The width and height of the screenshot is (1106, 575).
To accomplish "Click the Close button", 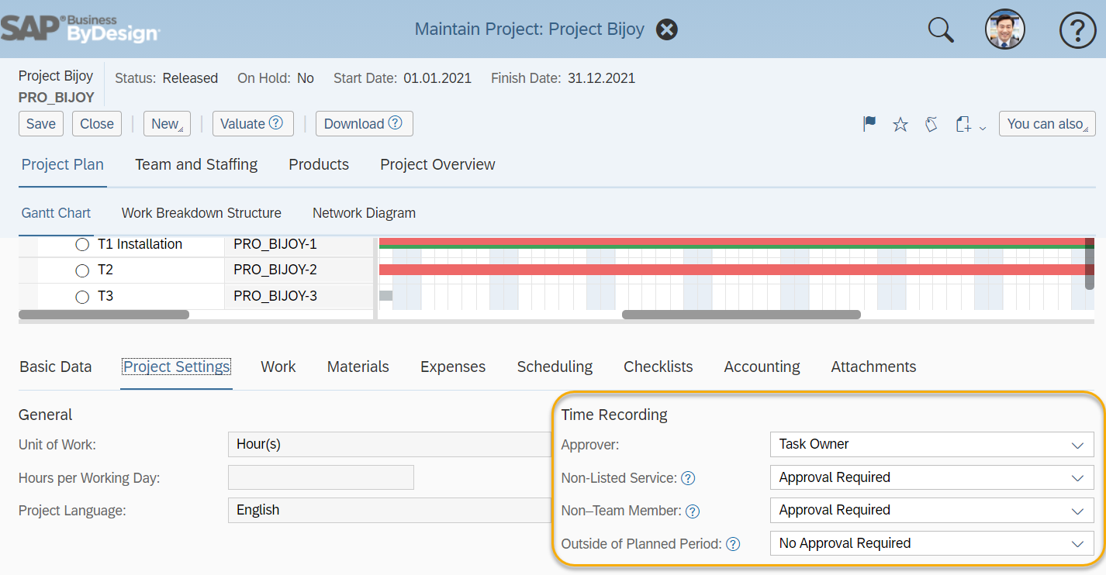I will coord(97,124).
